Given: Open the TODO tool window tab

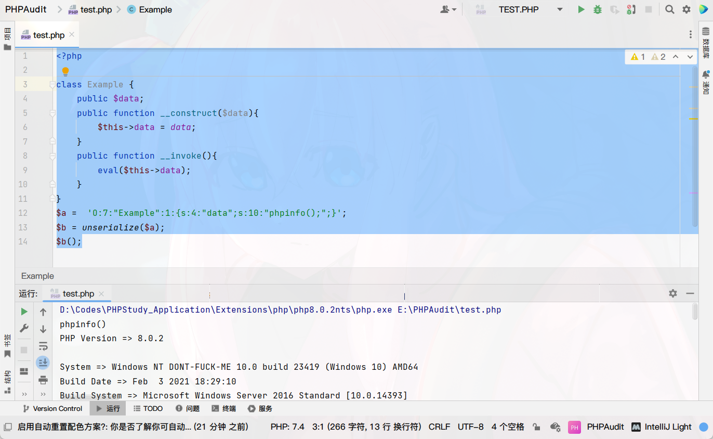Looking at the screenshot, I should pyautogui.click(x=148, y=408).
